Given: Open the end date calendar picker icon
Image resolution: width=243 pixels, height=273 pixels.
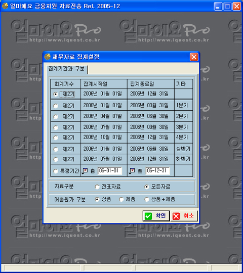Looking at the screenshot, I should pos(132,171).
